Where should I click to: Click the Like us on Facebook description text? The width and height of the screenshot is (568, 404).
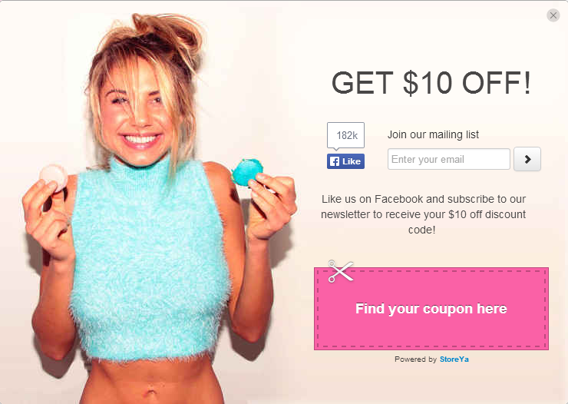423,214
